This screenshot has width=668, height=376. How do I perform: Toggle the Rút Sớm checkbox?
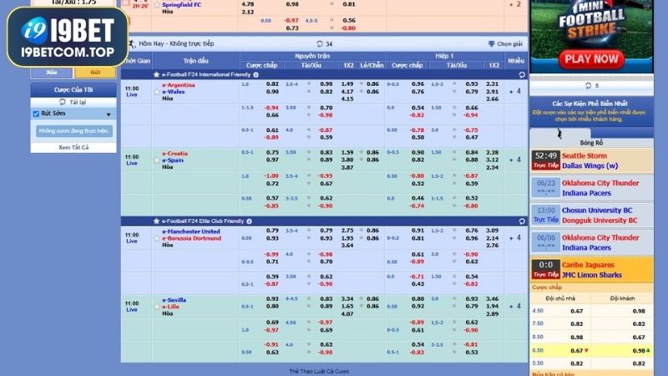pos(36,114)
